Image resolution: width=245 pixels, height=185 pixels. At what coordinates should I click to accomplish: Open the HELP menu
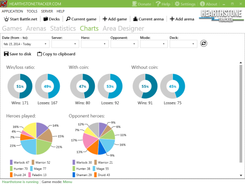60,11
